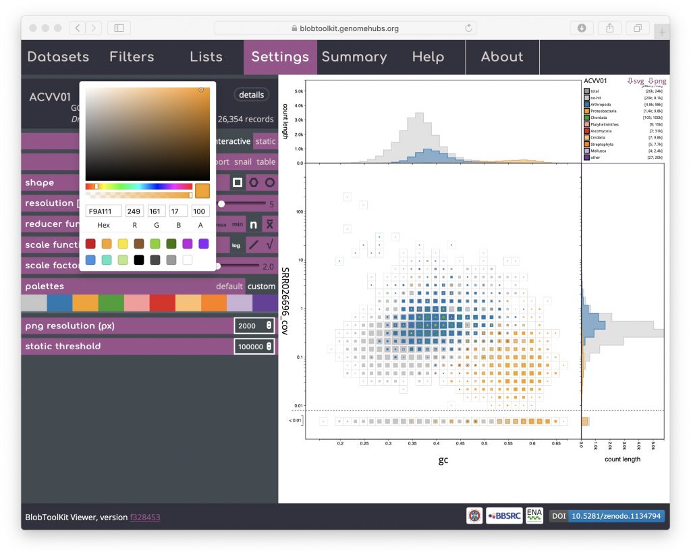Image resolution: width=691 pixels, height=556 pixels.
Task: Switch to the snail plot view
Action: point(242,162)
